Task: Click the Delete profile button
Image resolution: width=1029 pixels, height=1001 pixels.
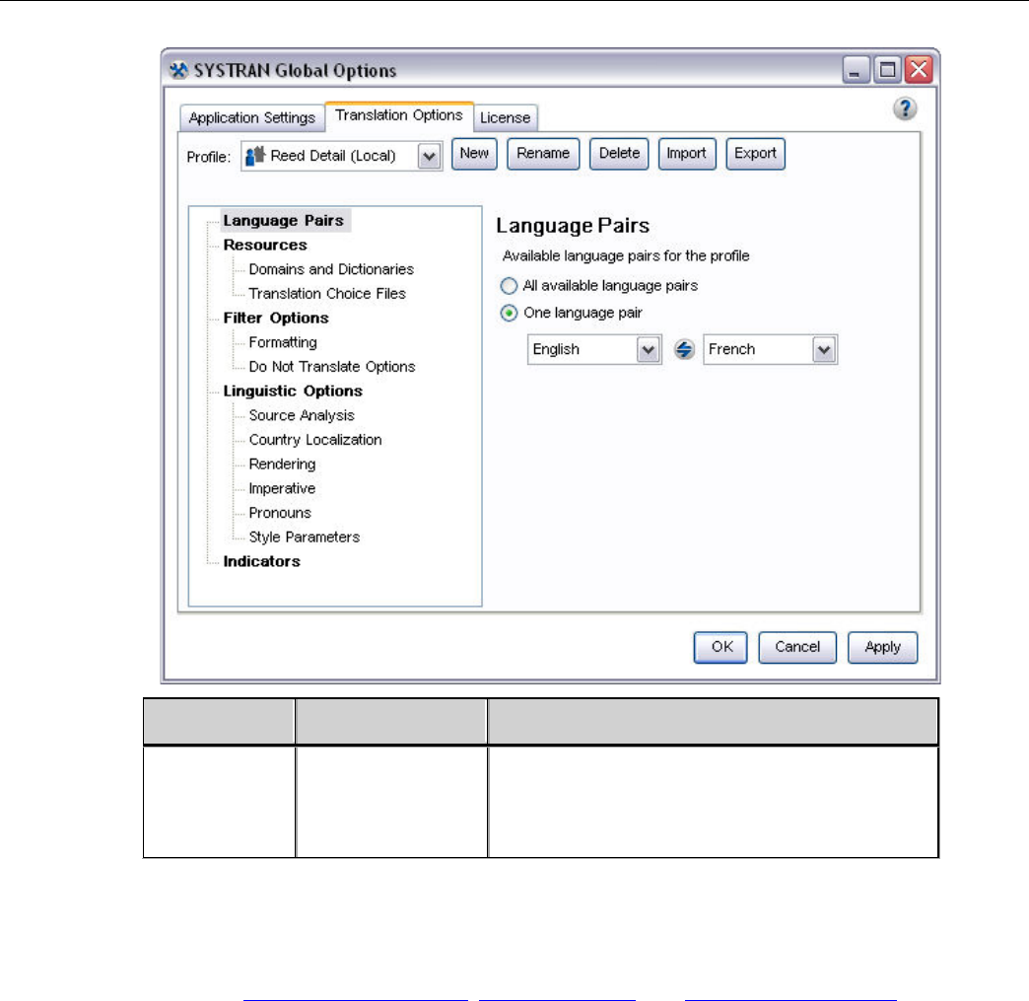Action: (619, 154)
